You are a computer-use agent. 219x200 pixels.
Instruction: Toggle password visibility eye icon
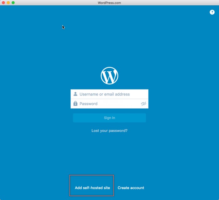(x=143, y=104)
